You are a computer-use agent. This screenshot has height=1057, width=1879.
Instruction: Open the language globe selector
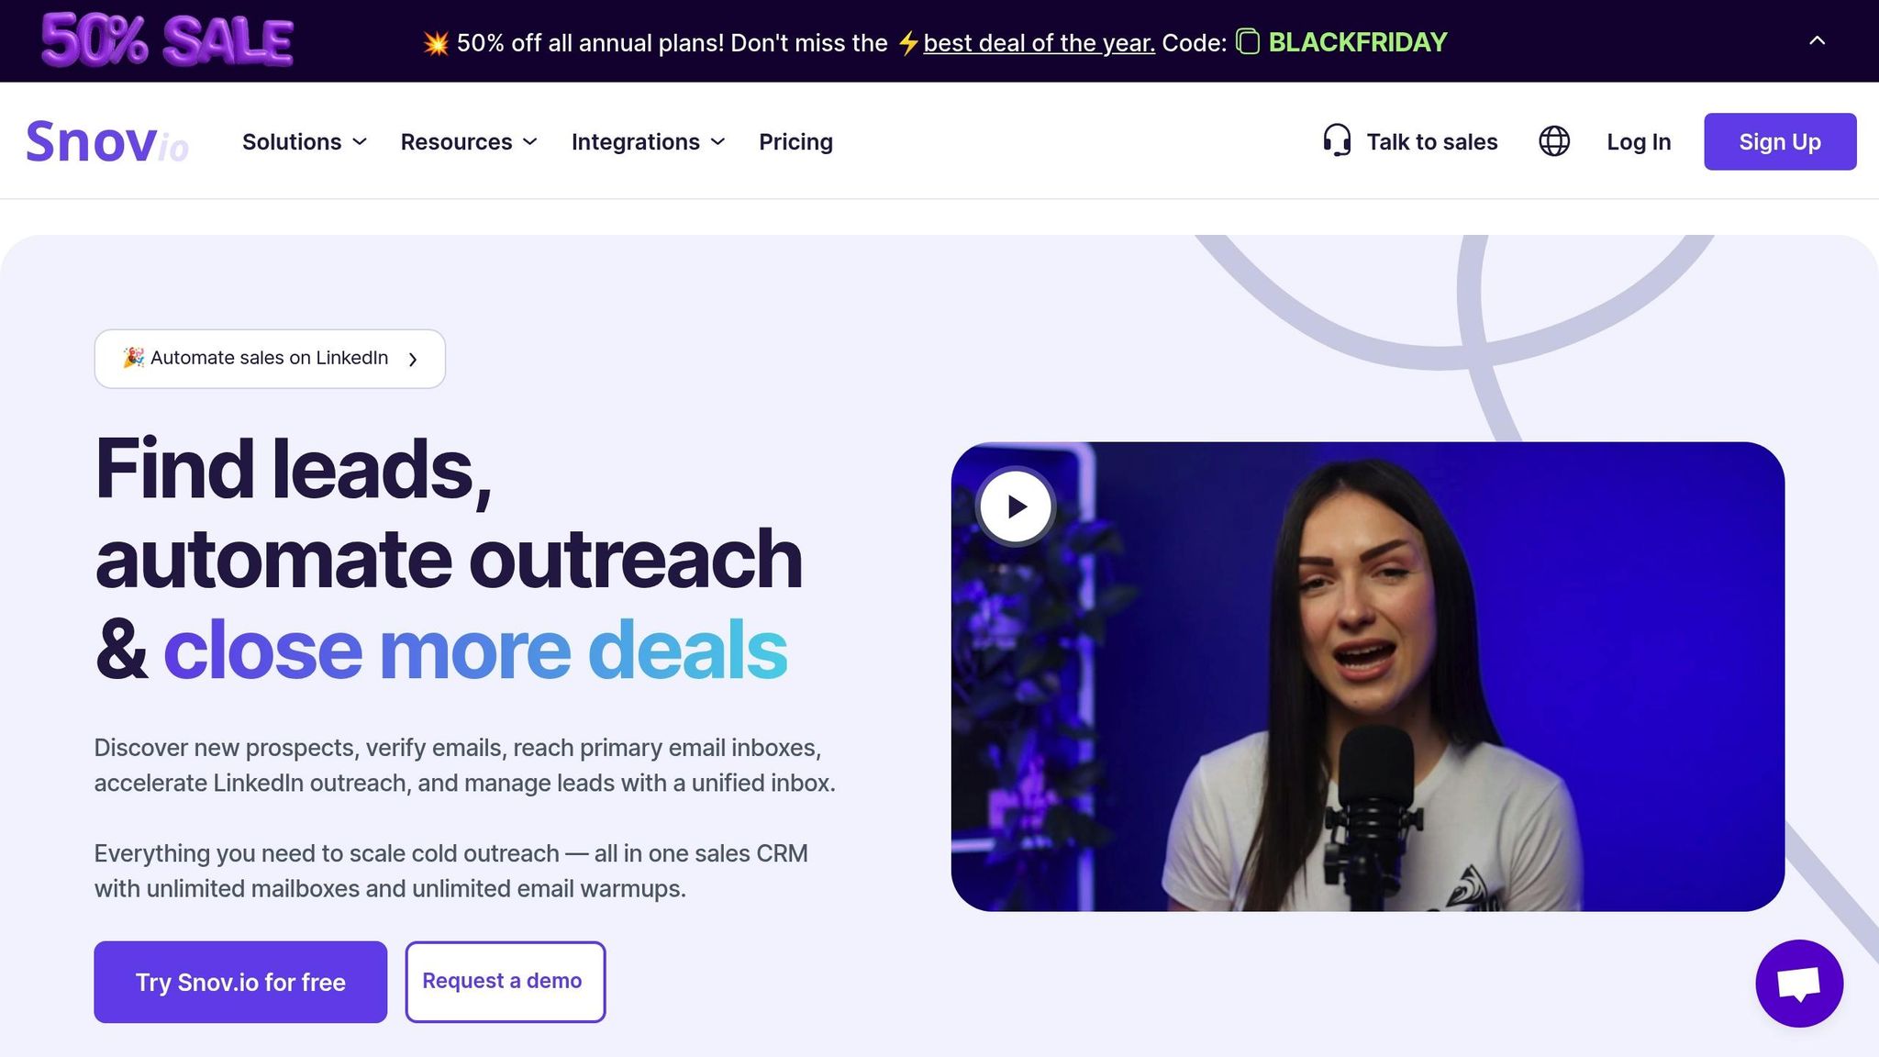point(1554,141)
